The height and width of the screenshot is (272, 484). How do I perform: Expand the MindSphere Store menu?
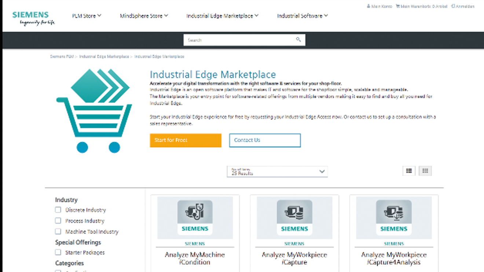(144, 16)
